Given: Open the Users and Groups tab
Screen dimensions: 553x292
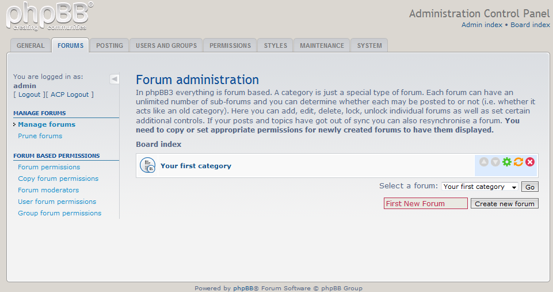Looking at the screenshot, I should point(166,45).
